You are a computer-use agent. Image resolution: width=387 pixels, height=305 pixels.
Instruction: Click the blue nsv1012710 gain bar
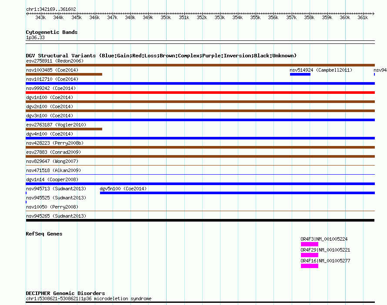(x=200, y=83)
